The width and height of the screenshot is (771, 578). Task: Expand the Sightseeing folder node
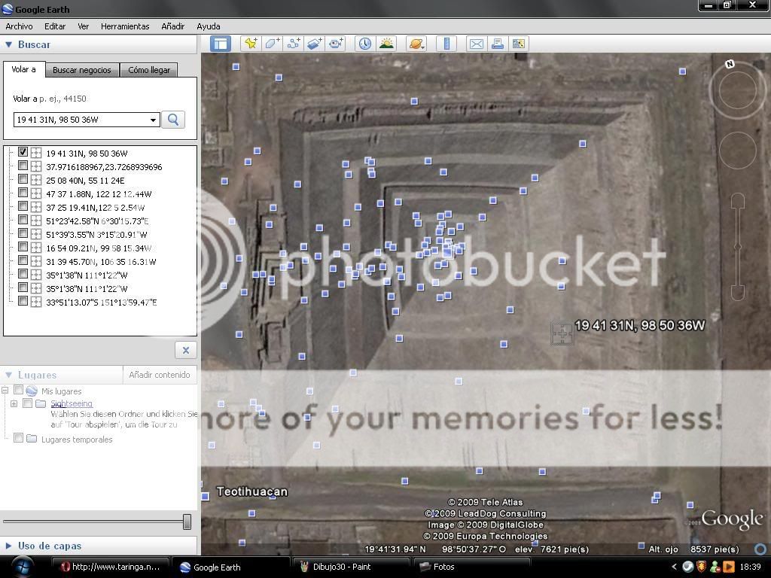pos(14,404)
